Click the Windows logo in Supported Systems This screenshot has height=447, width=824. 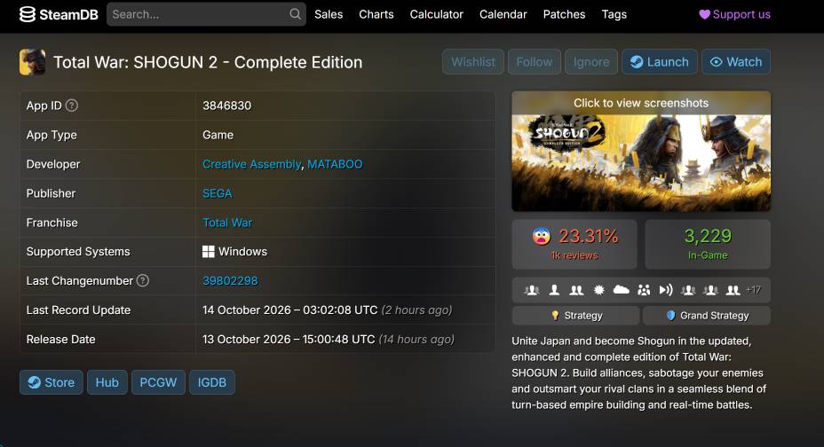pyautogui.click(x=208, y=252)
